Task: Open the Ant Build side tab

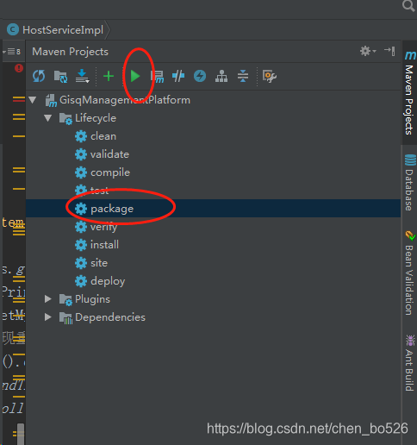Action: pyautogui.click(x=409, y=363)
